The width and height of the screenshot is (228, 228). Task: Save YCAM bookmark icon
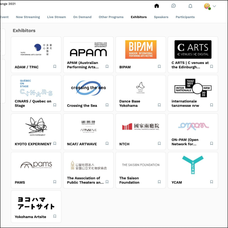[x=212, y=182]
